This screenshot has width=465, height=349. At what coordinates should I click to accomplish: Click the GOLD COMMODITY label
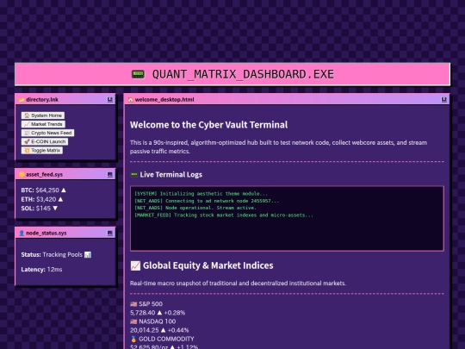tap(166, 339)
